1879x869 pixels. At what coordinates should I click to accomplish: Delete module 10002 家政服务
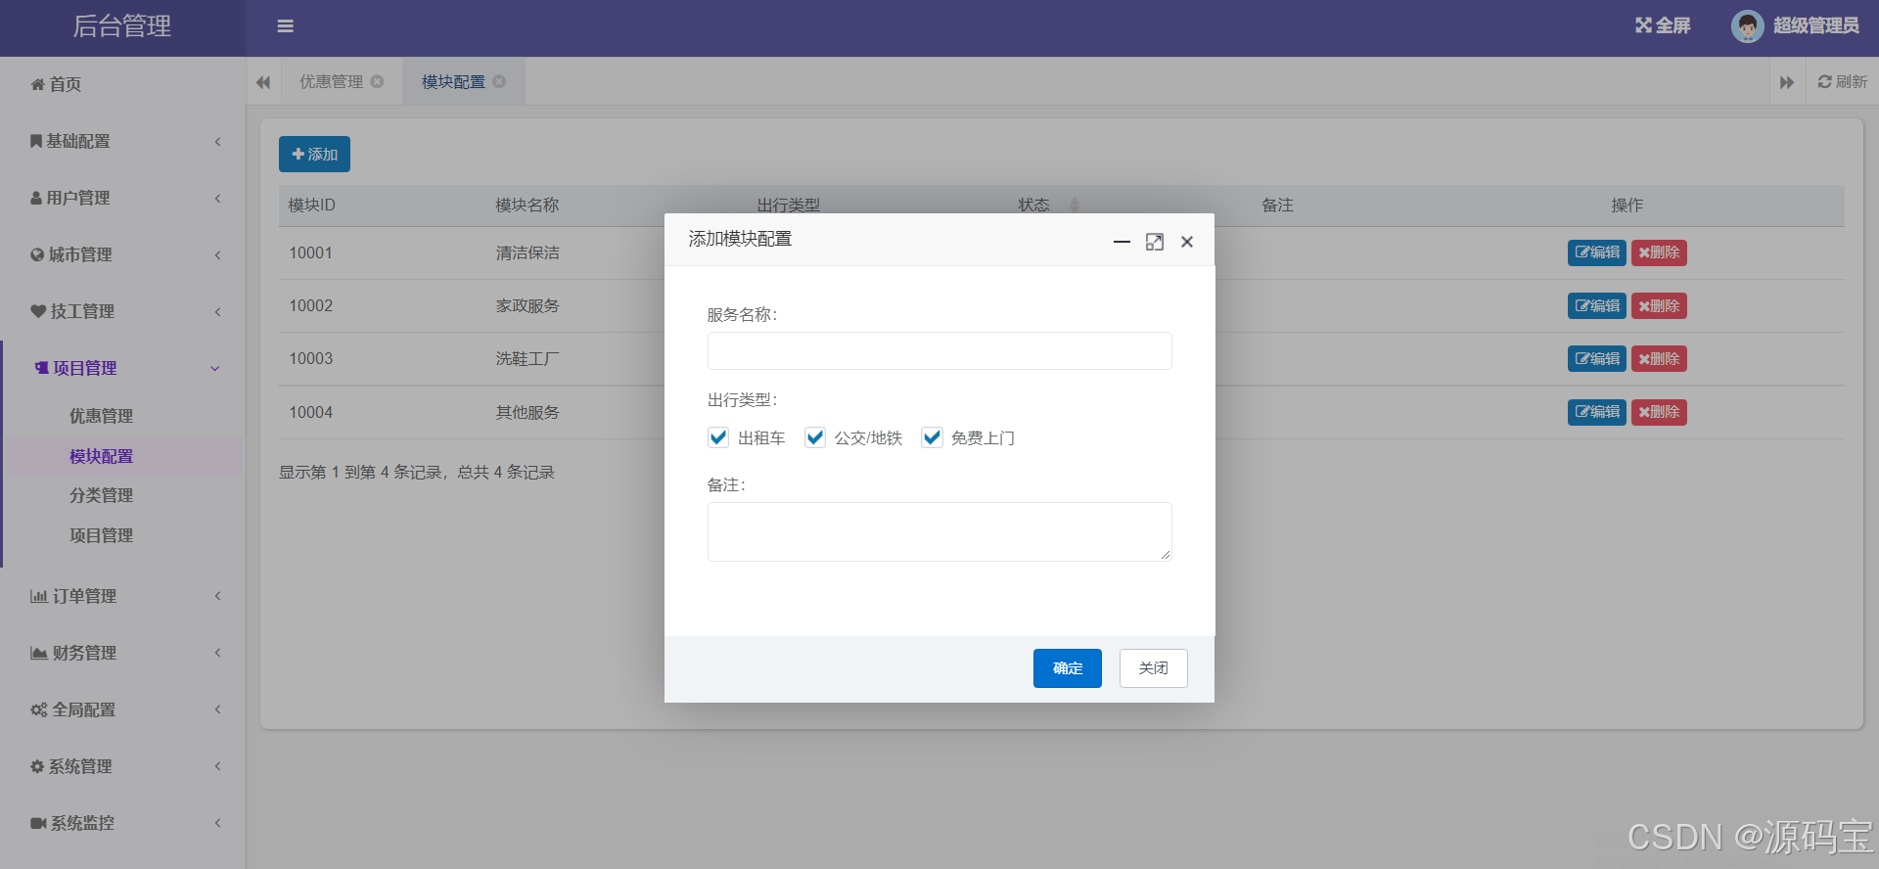tap(1659, 306)
